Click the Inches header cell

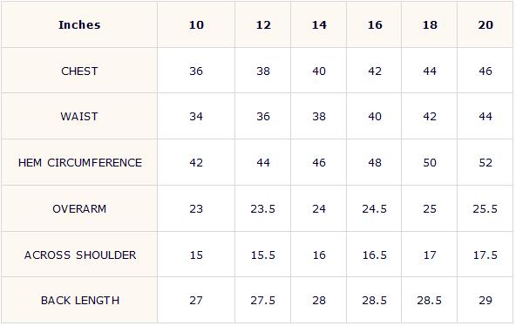tap(79, 25)
